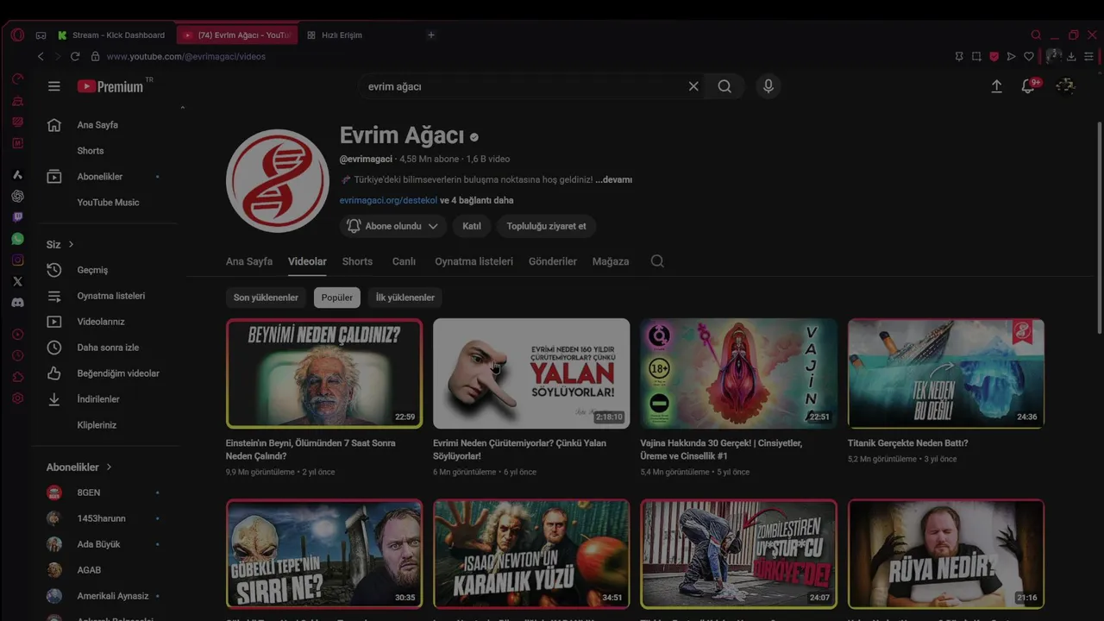
Task: Open evrimagaci.org/destekol link
Action: (388, 200)
